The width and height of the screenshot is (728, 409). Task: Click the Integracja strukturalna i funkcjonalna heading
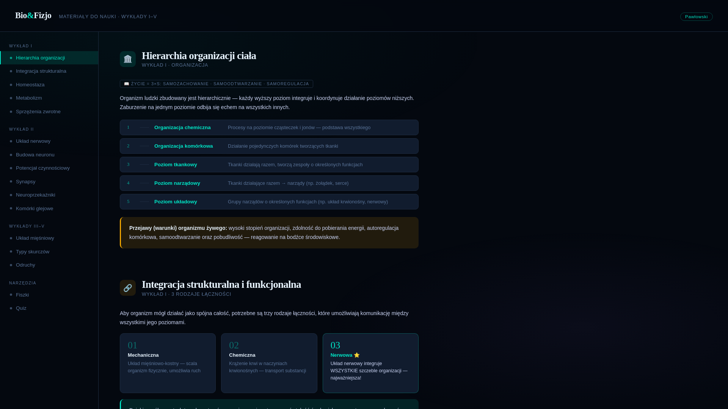click(221, 284)
